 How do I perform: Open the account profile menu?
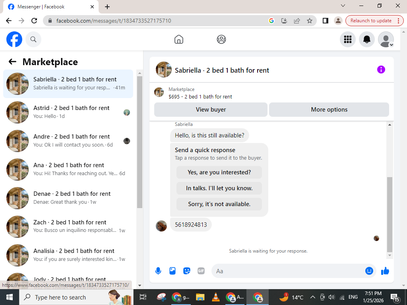386,39
